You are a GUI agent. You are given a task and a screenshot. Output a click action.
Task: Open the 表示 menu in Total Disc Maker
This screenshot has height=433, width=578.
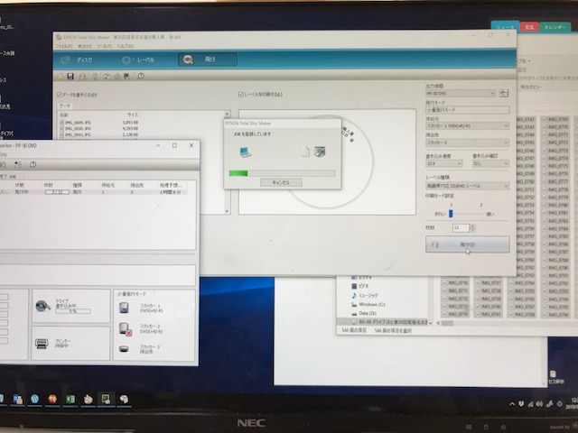(x=84, y=46)
